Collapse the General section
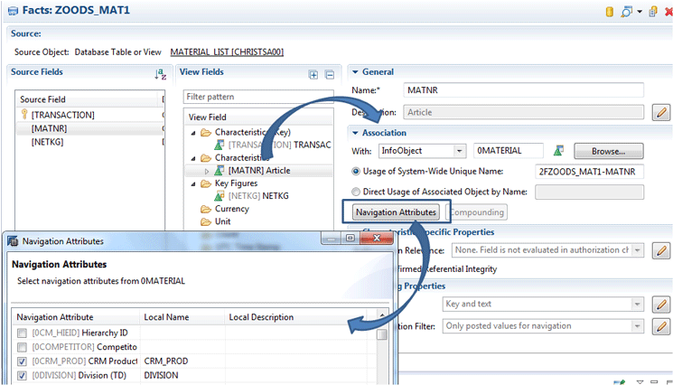The width and height of the screenshot is (673, 385). [354, 72]
